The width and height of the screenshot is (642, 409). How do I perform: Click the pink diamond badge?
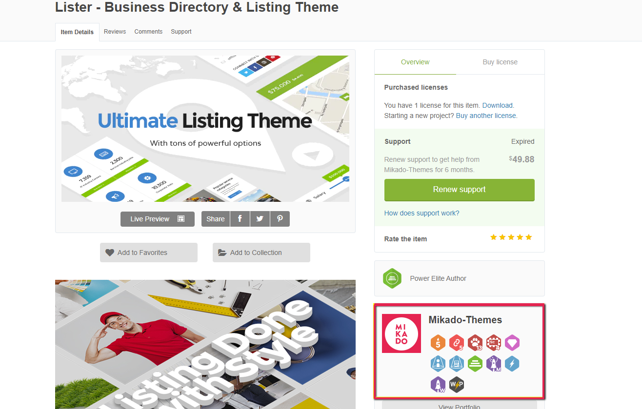point(512,343)
